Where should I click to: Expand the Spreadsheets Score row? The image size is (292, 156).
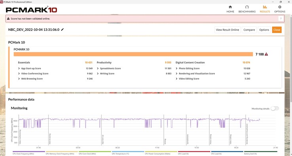(98, 69)
